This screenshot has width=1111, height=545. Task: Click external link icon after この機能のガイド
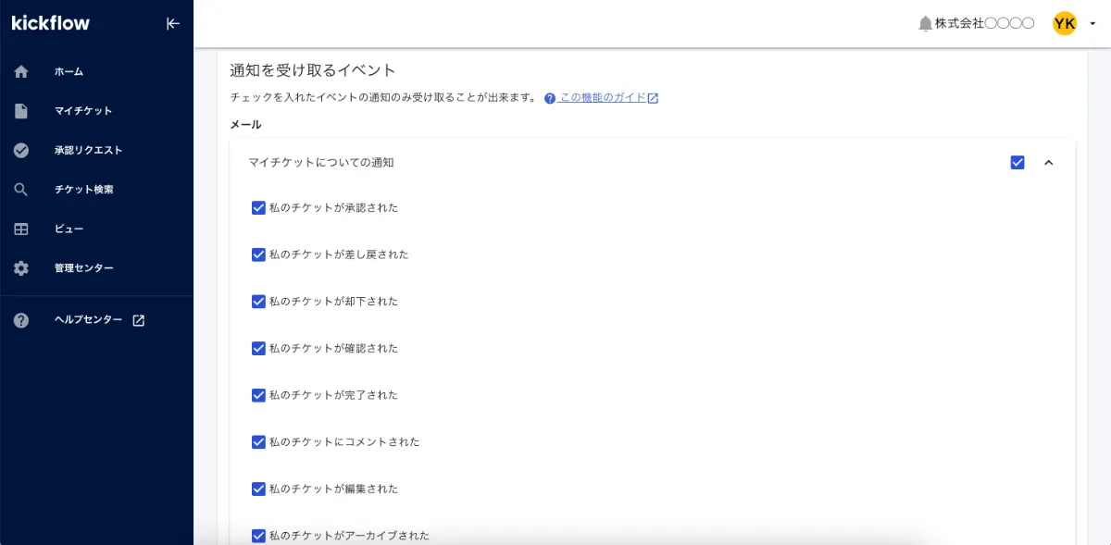(x=653, y=98)
